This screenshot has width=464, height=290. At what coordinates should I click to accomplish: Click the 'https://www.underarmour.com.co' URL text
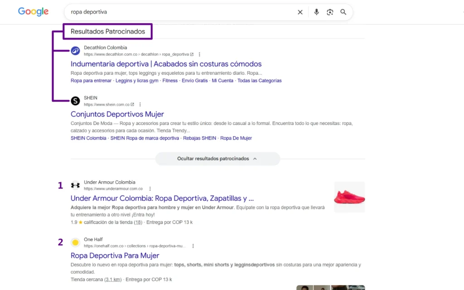click(113, 189)
